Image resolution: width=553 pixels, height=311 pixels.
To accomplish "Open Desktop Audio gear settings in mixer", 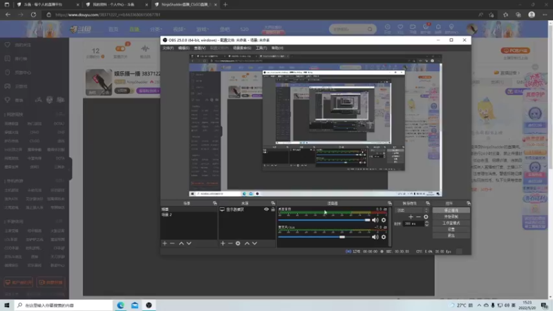I will [384, 220].
